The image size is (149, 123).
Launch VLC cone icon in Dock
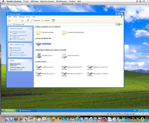(58, 119)
